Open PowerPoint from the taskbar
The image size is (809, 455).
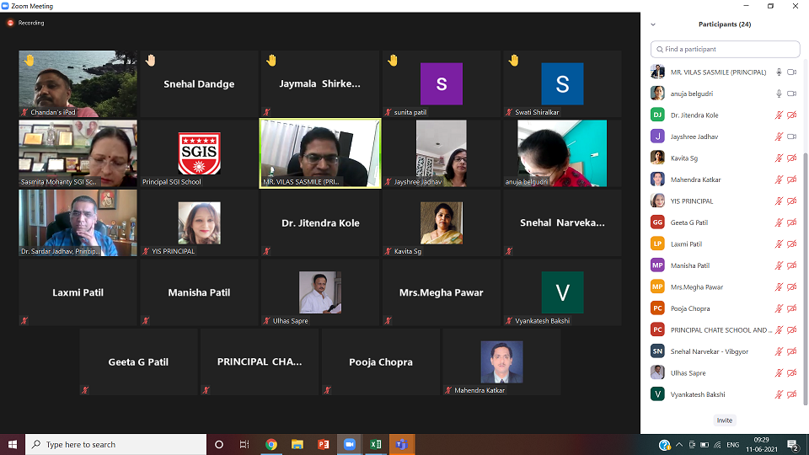324,444
